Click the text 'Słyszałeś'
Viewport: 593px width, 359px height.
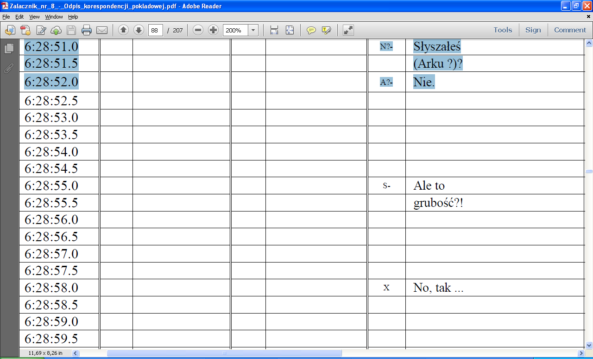click(437, 46)
